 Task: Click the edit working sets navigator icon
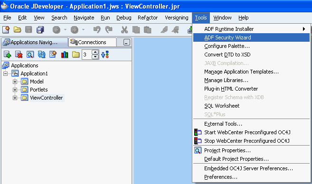(53, 55)
